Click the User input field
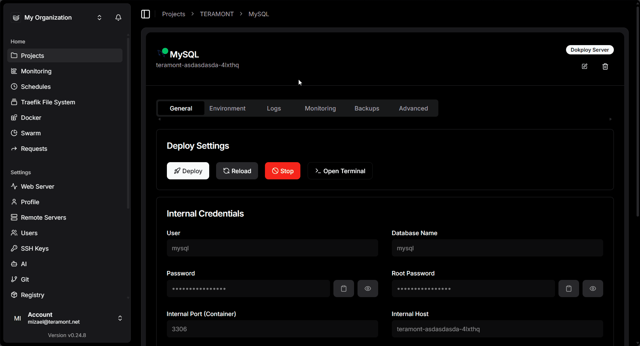Image resolution: width=640 pixels, height=346 pixels. pos(273,248)
